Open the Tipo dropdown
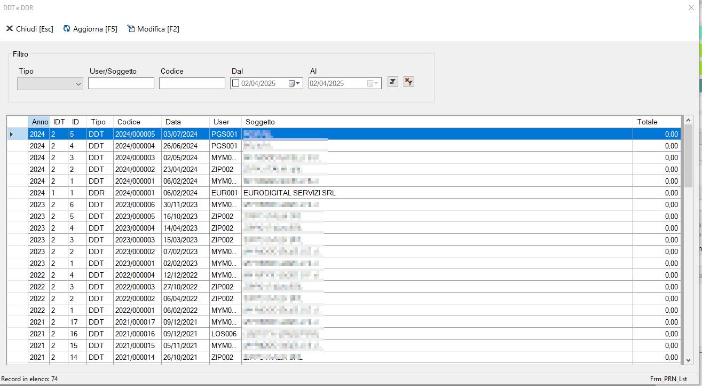702x386 pixels. coord(50,84)
